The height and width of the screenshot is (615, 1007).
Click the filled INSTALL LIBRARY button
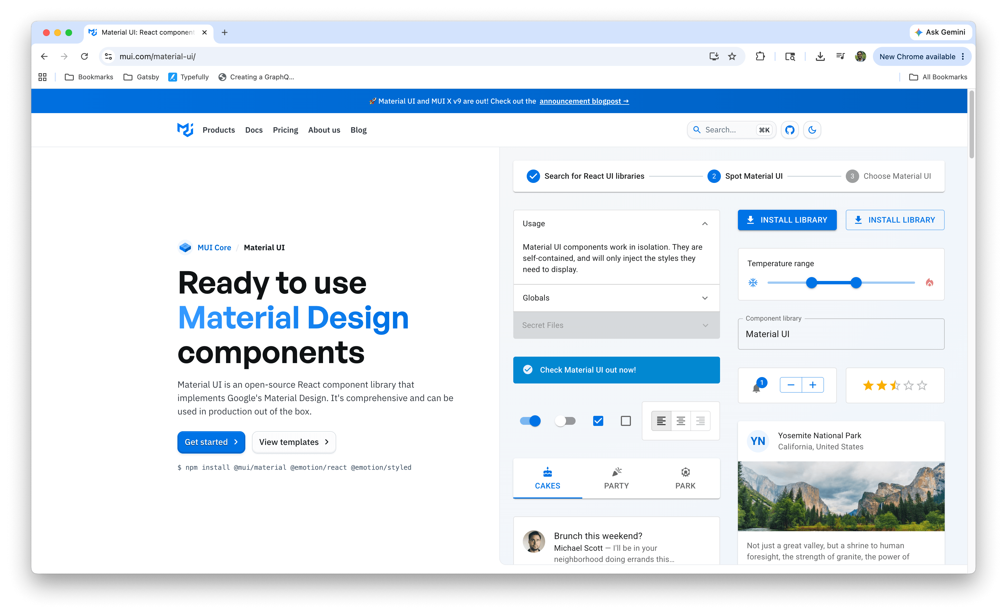pos(787,220)
